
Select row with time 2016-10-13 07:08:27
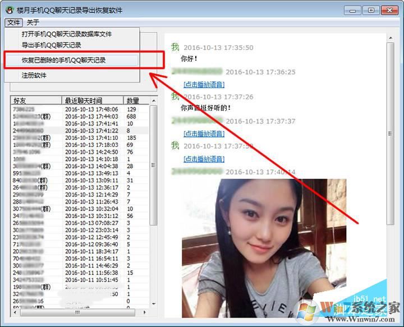point(80,223)
